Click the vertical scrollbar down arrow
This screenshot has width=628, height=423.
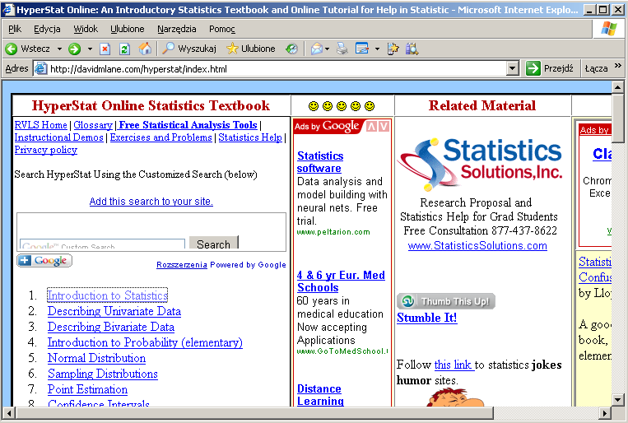(x=617, y=399)
